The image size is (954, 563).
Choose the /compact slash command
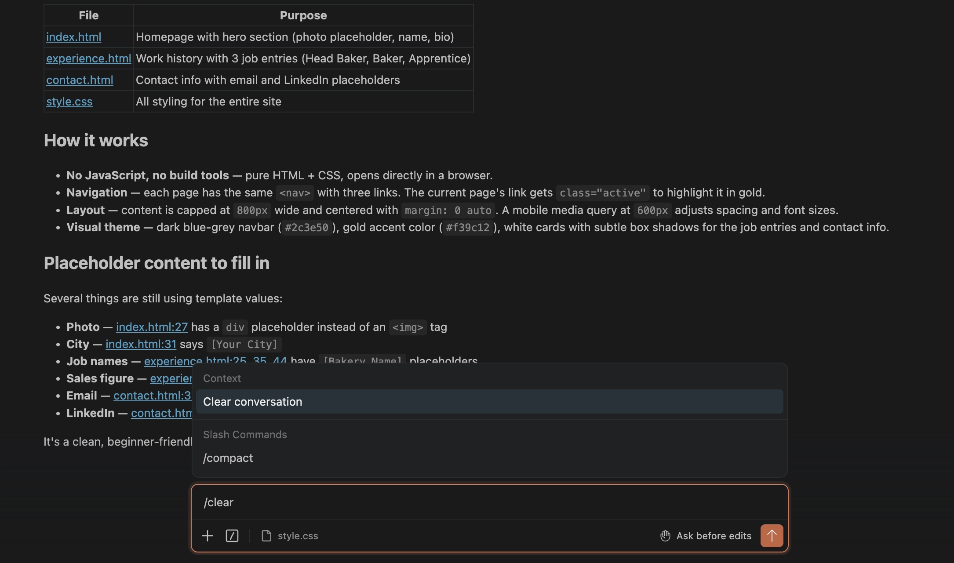coord(228,458)
